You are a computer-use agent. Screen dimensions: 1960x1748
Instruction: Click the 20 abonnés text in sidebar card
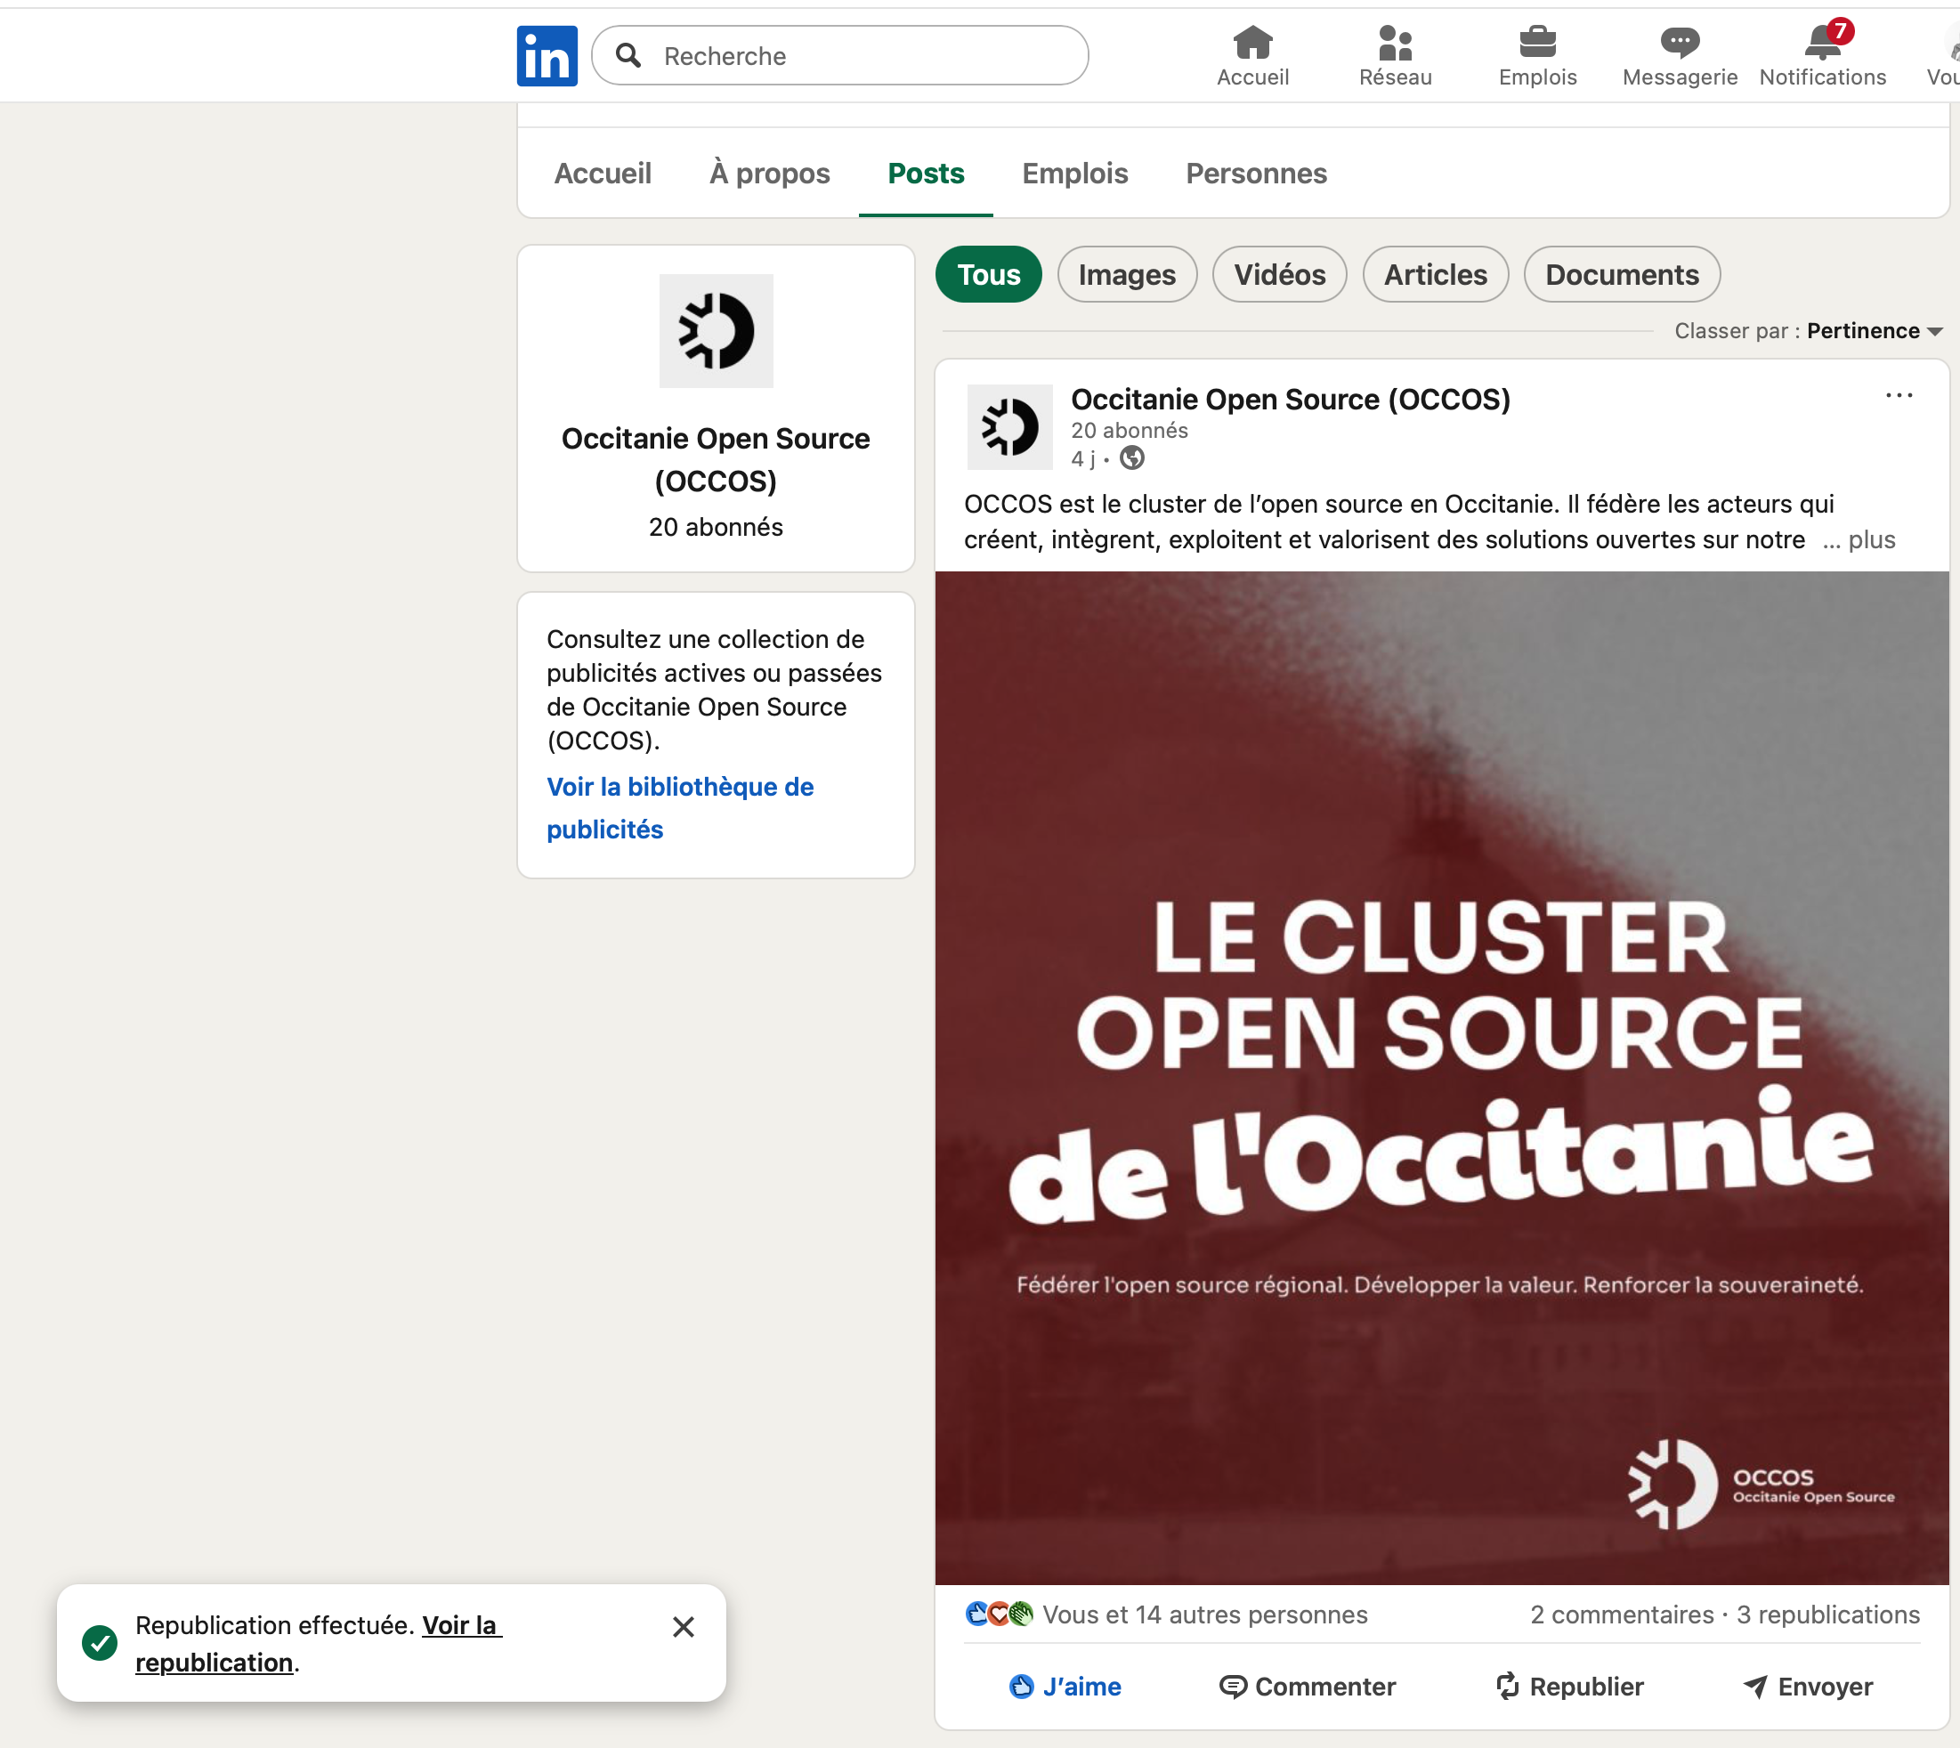point(717,527)
